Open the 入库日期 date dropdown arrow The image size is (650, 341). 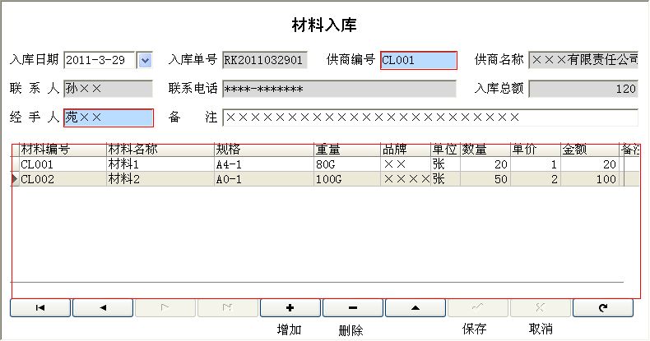click(x=145, y=61)
